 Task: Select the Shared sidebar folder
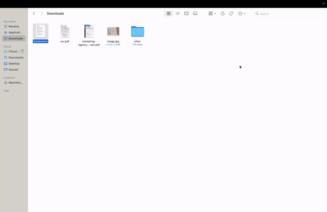pos(13,69)
